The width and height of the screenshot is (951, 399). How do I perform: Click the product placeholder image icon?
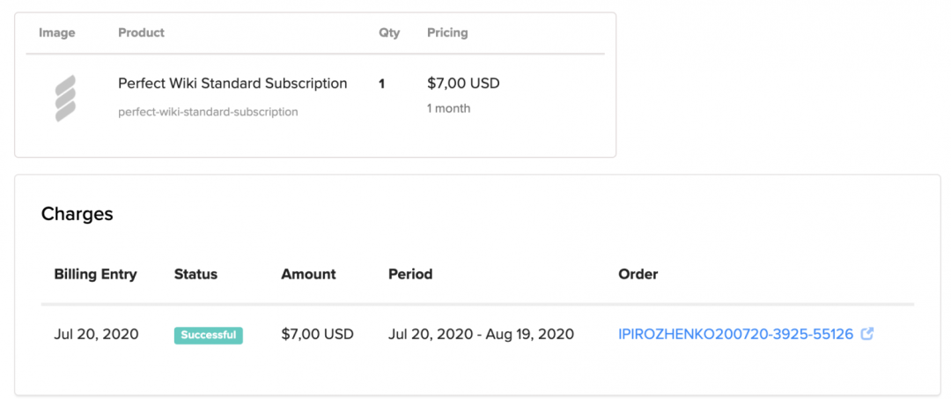click(65, 98)
